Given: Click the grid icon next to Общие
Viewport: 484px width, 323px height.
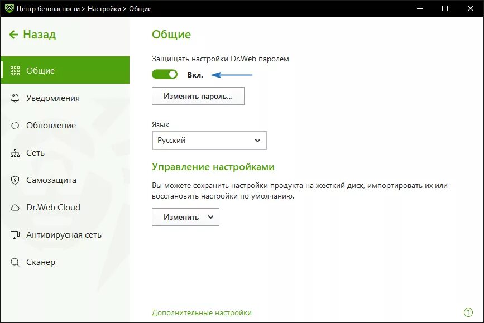Looking at the screenshot, I should point(15,71).
